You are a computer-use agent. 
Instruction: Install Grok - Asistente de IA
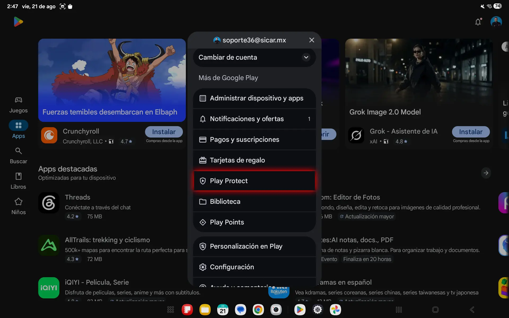471,132
